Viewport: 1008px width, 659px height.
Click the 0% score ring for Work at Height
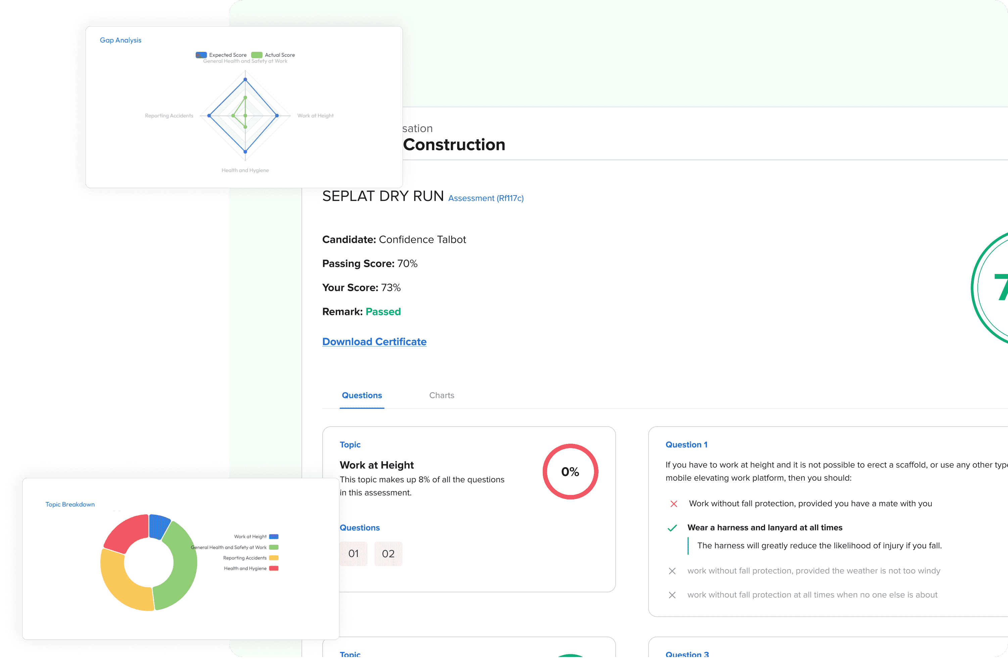click(x=570, y=472)
